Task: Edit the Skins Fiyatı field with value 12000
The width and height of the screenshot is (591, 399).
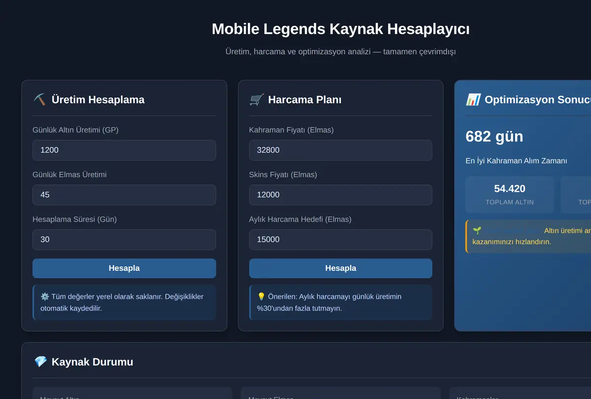Action: pyautogui.click(x=340, y=195)
